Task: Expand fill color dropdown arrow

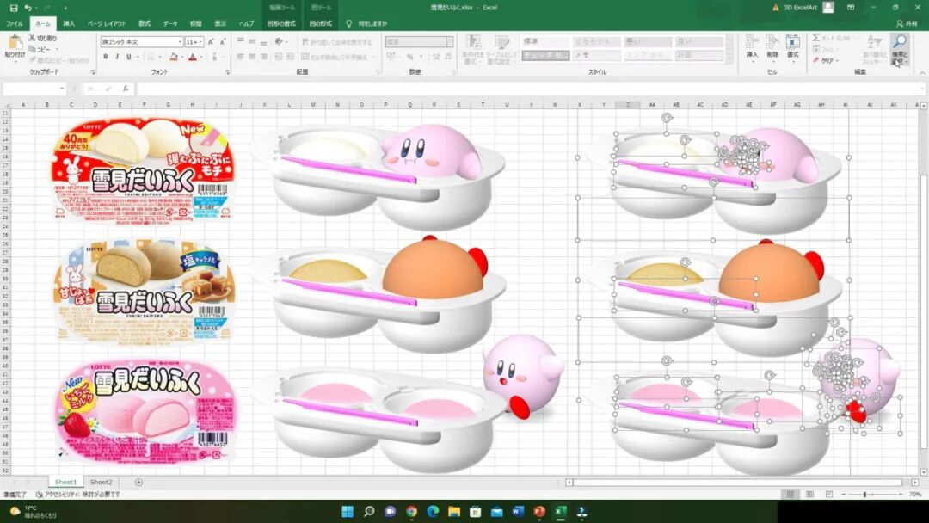Action: coord(181,57)
